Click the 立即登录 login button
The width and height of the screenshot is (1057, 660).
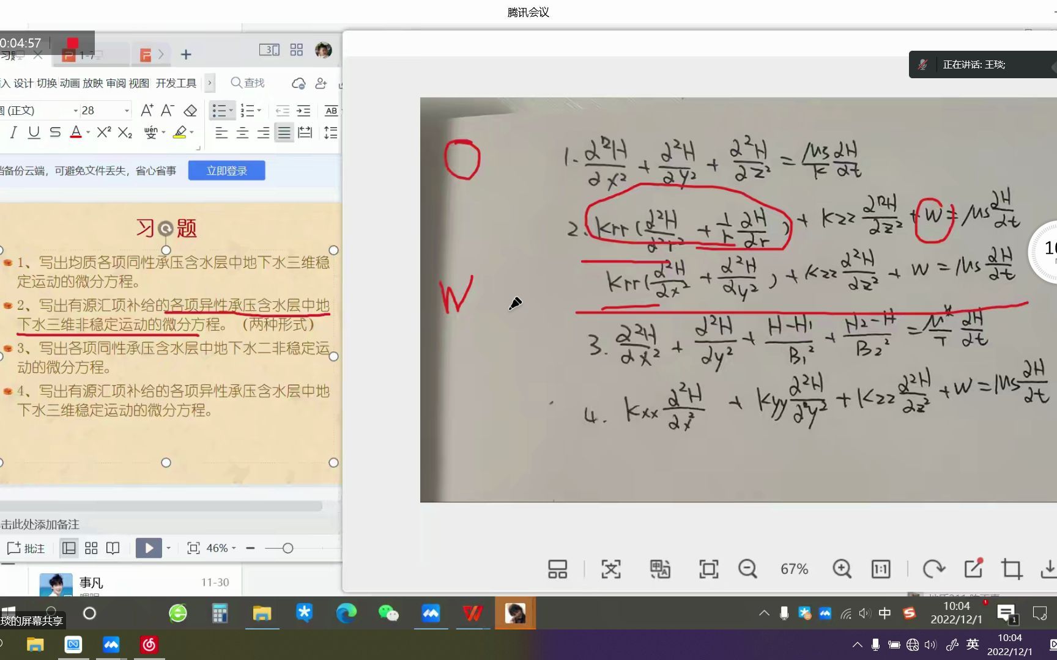pyautogui.click(x=227, y=170)
